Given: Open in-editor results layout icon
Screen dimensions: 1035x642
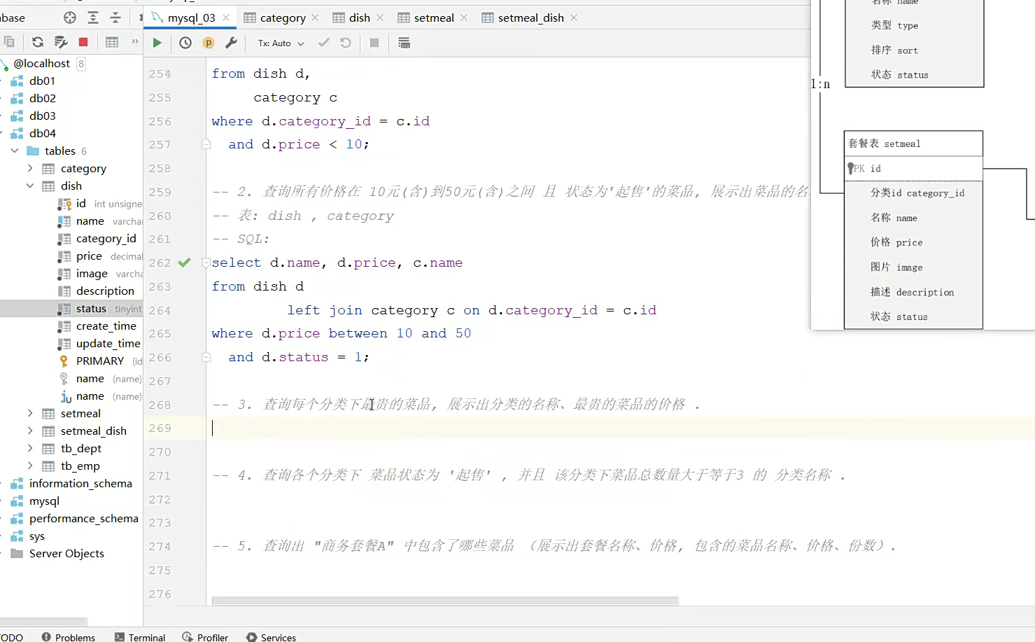Looking at the screenshot, I should point(404,43).
